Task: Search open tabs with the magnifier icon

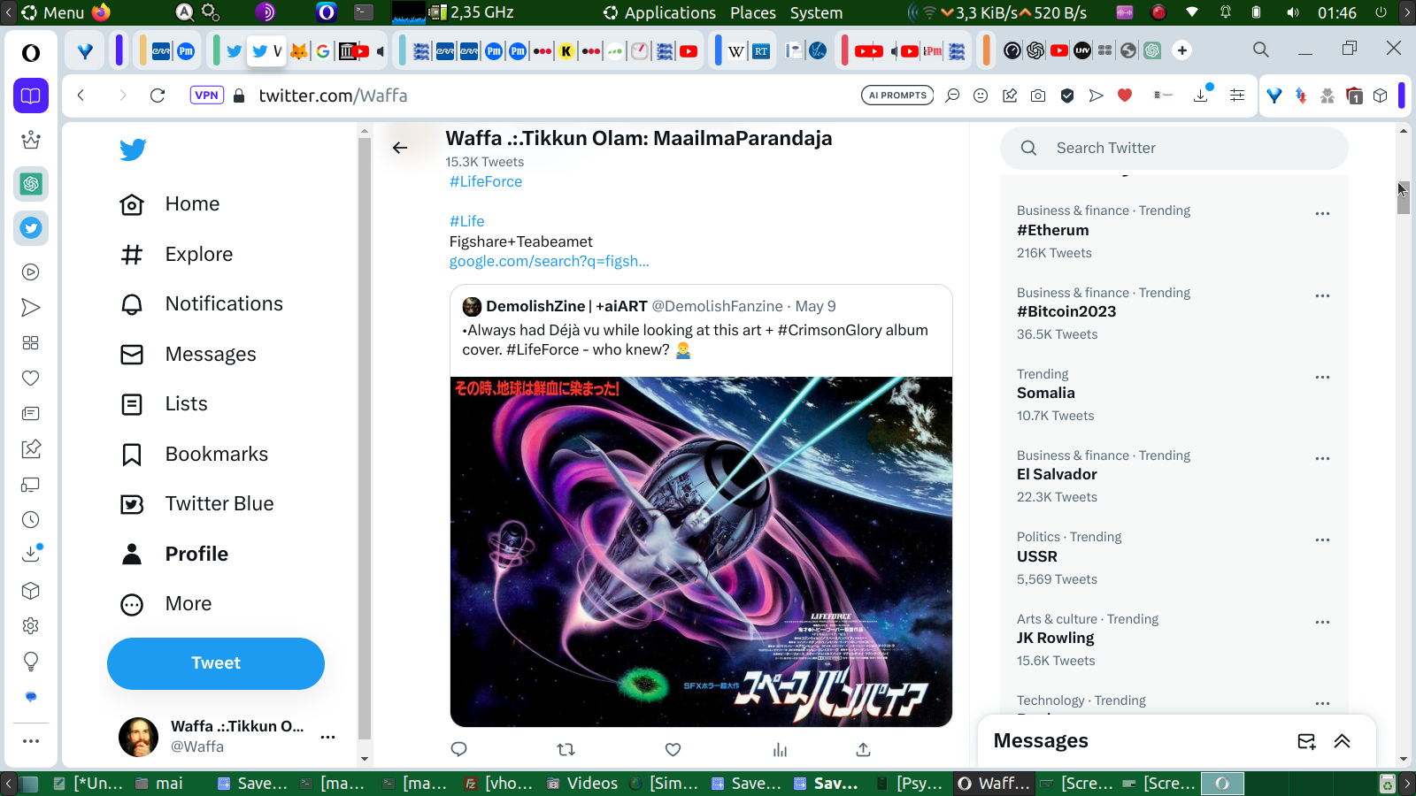Action: (1261, 50)
